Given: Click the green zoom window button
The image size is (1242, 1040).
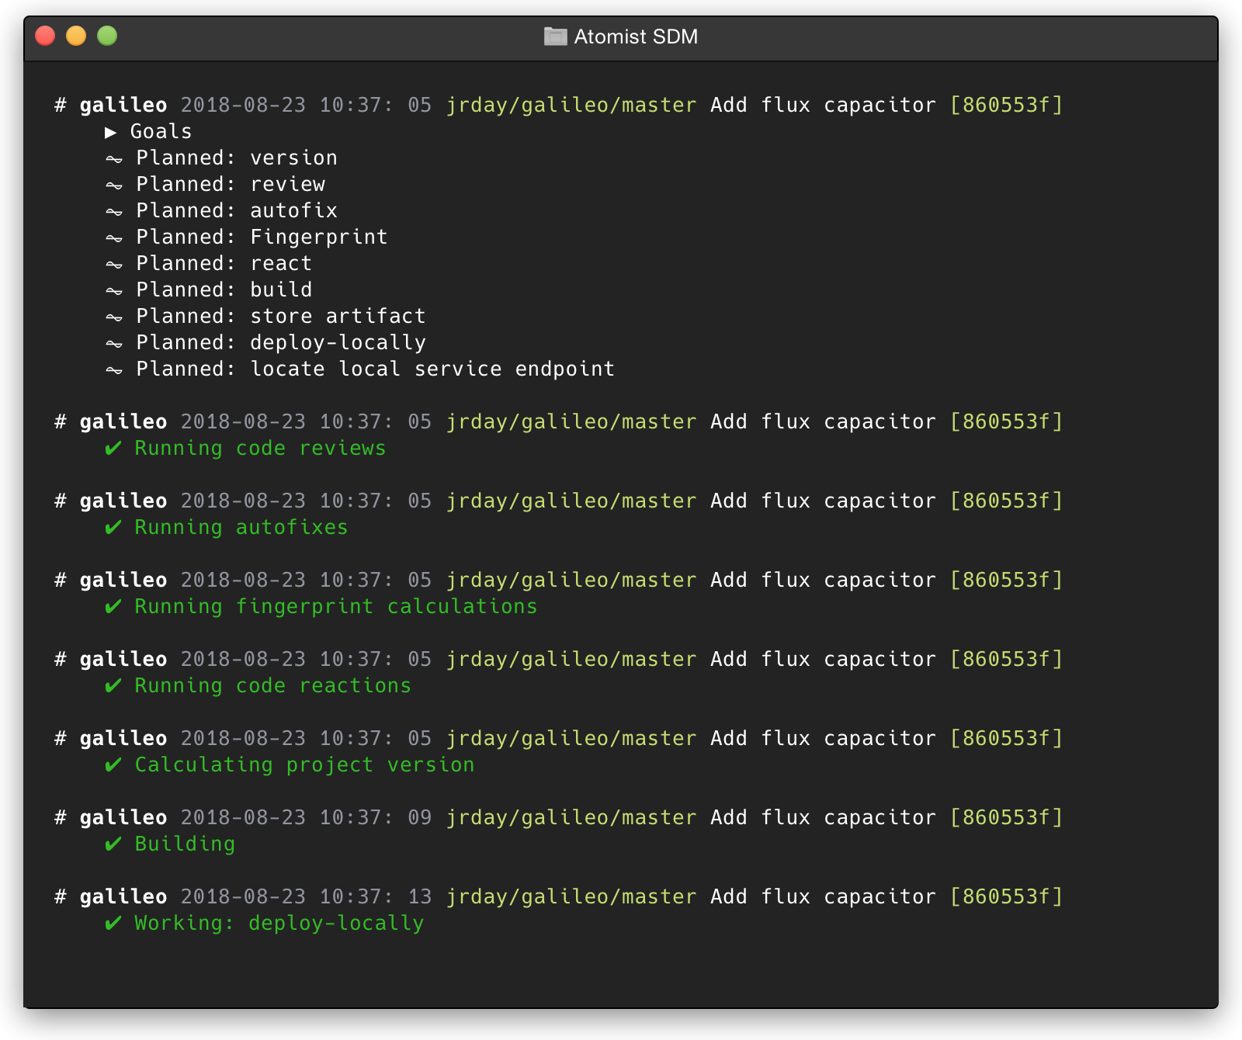Looking at the screenshot, I should click(107, 36).
